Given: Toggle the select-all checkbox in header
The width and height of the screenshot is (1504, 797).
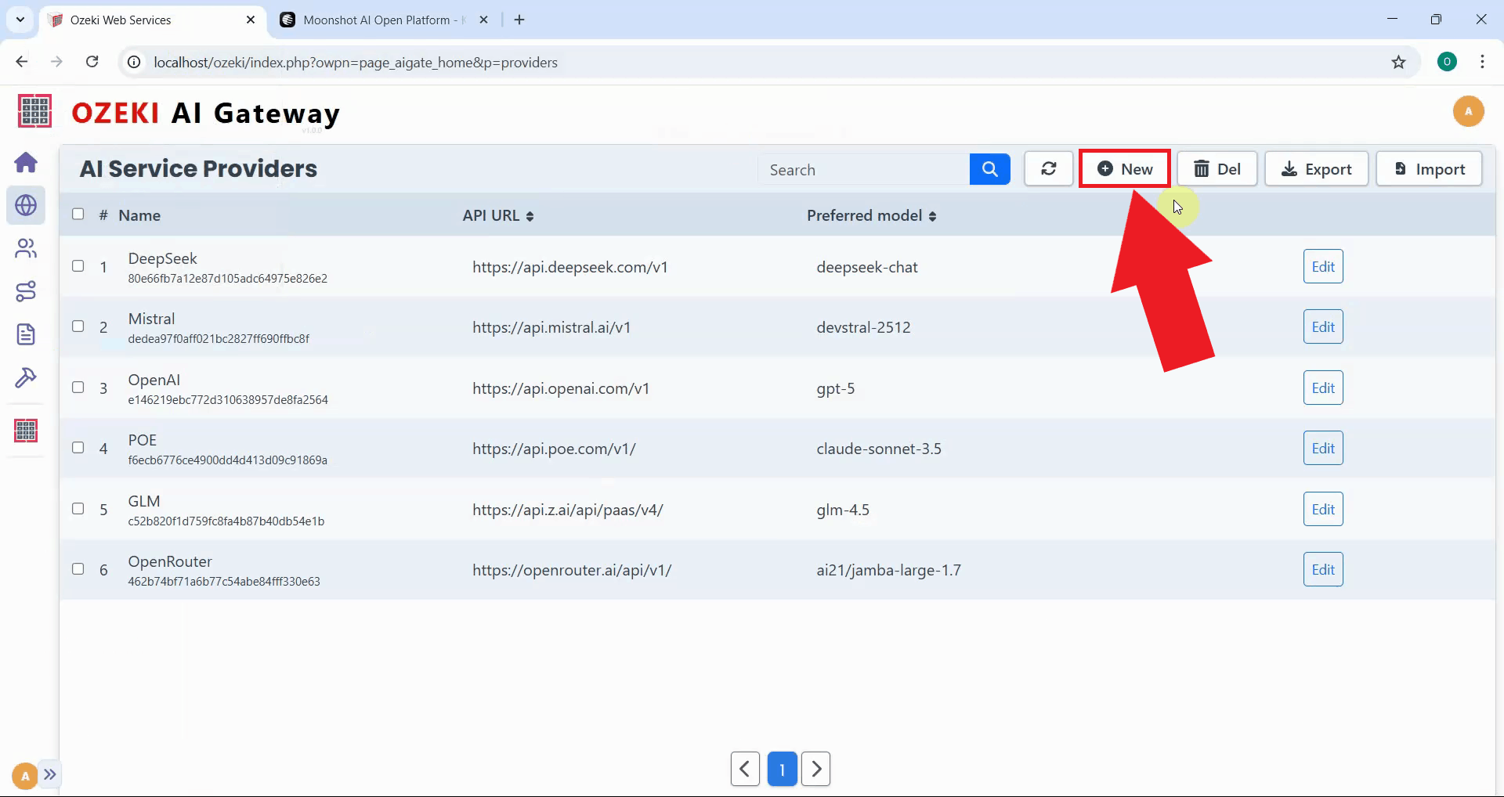Looking at the screenshot, I should (78, 215).
